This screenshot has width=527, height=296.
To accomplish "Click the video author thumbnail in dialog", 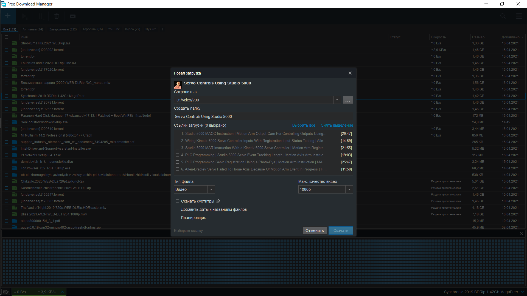I will [x=178, y=85].
